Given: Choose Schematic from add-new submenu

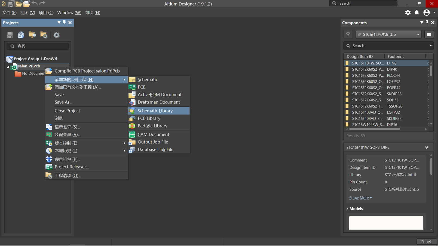Looking at the screenshot, I should (x=159, y=79).
